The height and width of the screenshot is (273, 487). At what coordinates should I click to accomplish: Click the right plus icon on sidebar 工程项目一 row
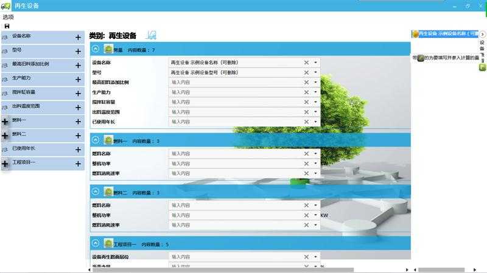click(78, 164)
